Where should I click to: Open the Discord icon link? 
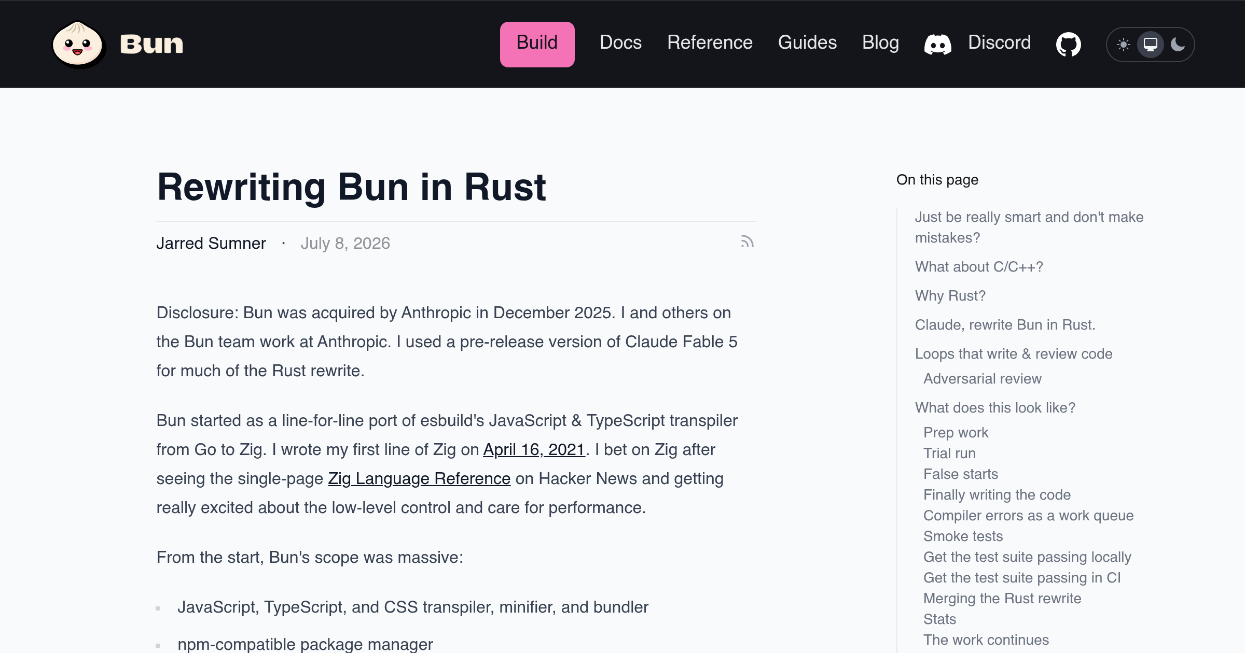(x=938, y=44)
